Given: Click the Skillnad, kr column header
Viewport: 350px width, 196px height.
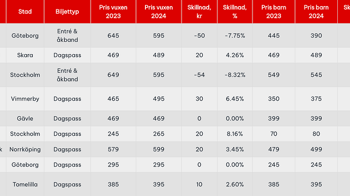Looking at the screenshot, I should (x=199, y=11).
